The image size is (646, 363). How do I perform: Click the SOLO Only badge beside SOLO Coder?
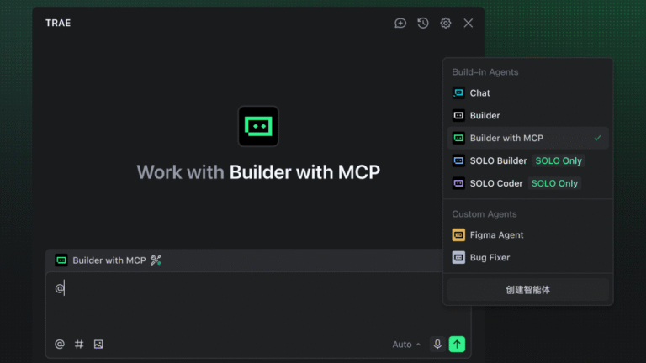[x=554, y=183]
